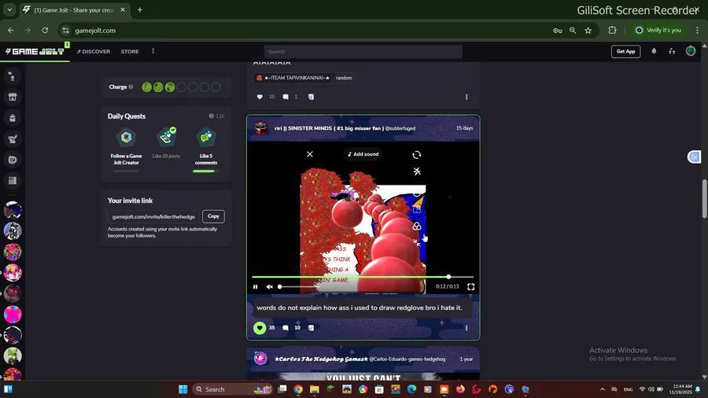Viewport: 708px width, 398px height.
Task: Open the game library sidebar icon
Action: pos(12,180)
